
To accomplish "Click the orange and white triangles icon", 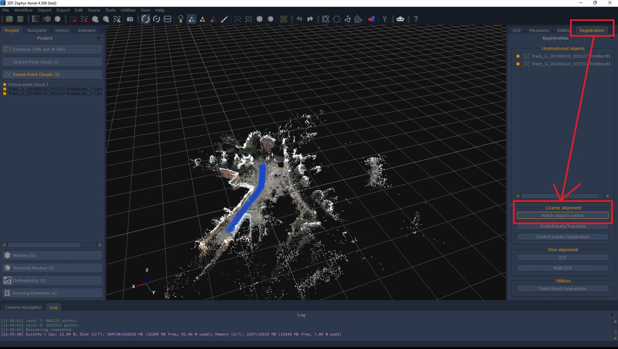I will pyautogui.click(x=203, y=19).
